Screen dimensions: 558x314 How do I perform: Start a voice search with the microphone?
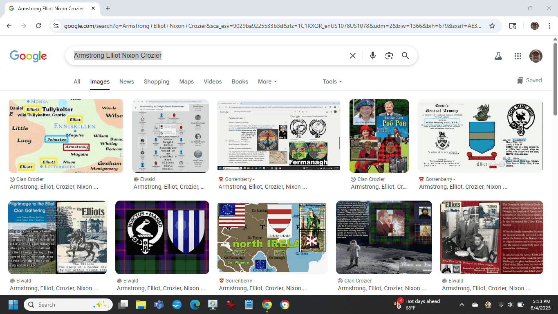click(x=372, y=56)
